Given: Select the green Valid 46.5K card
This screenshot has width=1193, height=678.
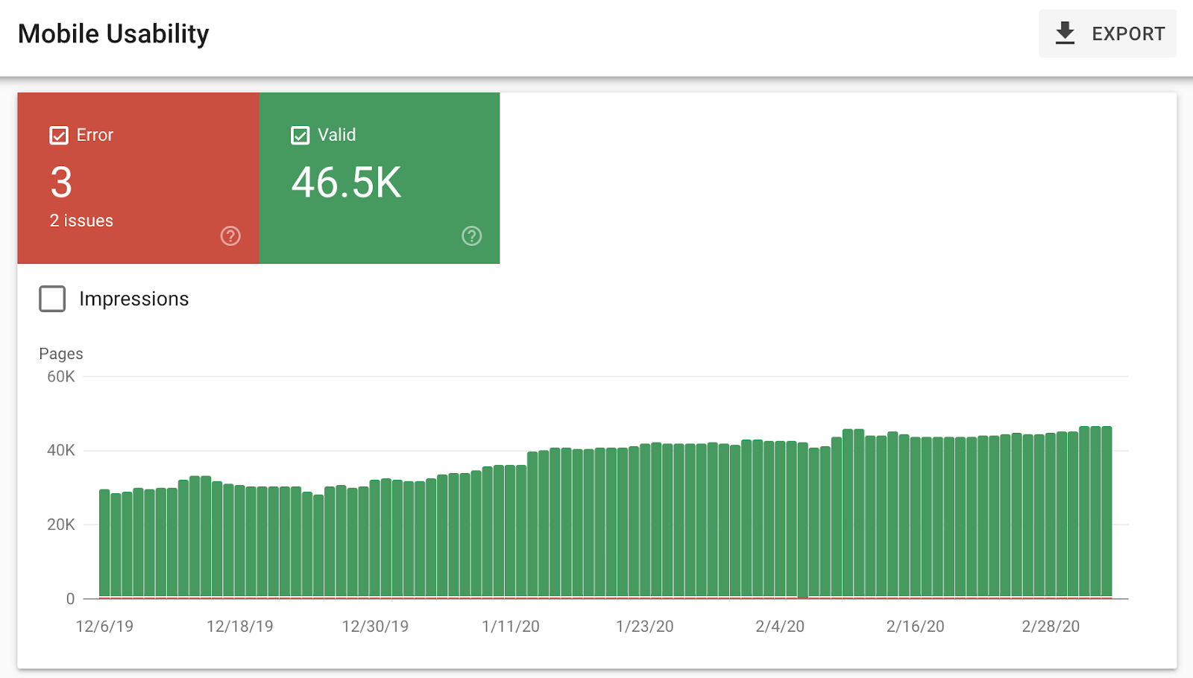Looking at the screenshot, I should 380,179.
